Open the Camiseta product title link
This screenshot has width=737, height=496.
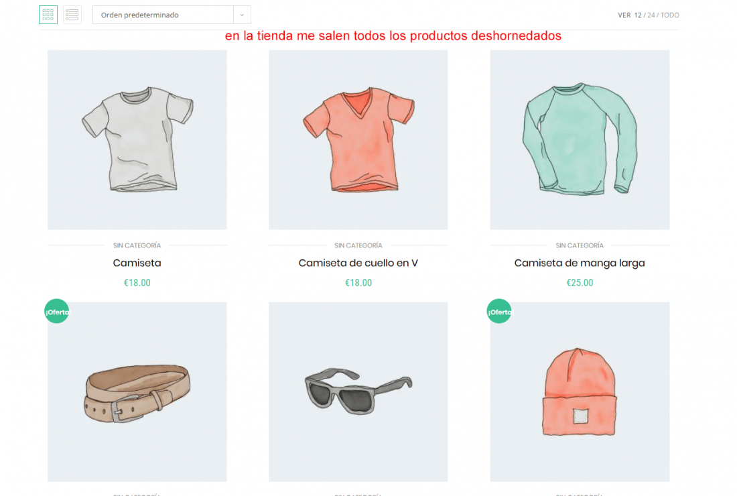tap(137, 263)
